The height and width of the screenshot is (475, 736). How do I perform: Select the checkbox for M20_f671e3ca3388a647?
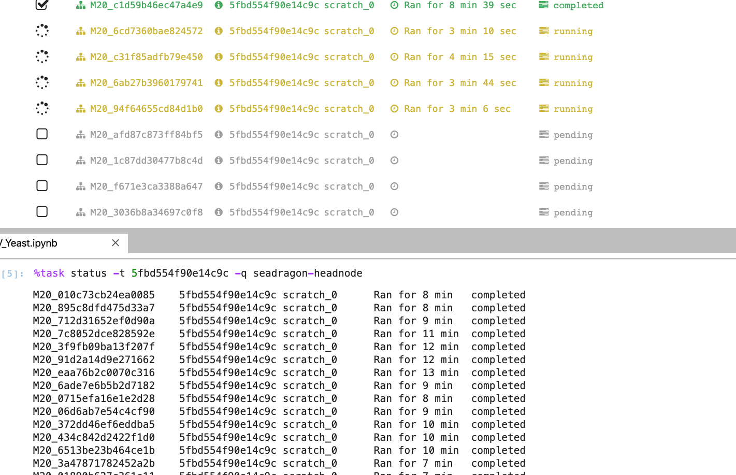(x=42, y=186)
